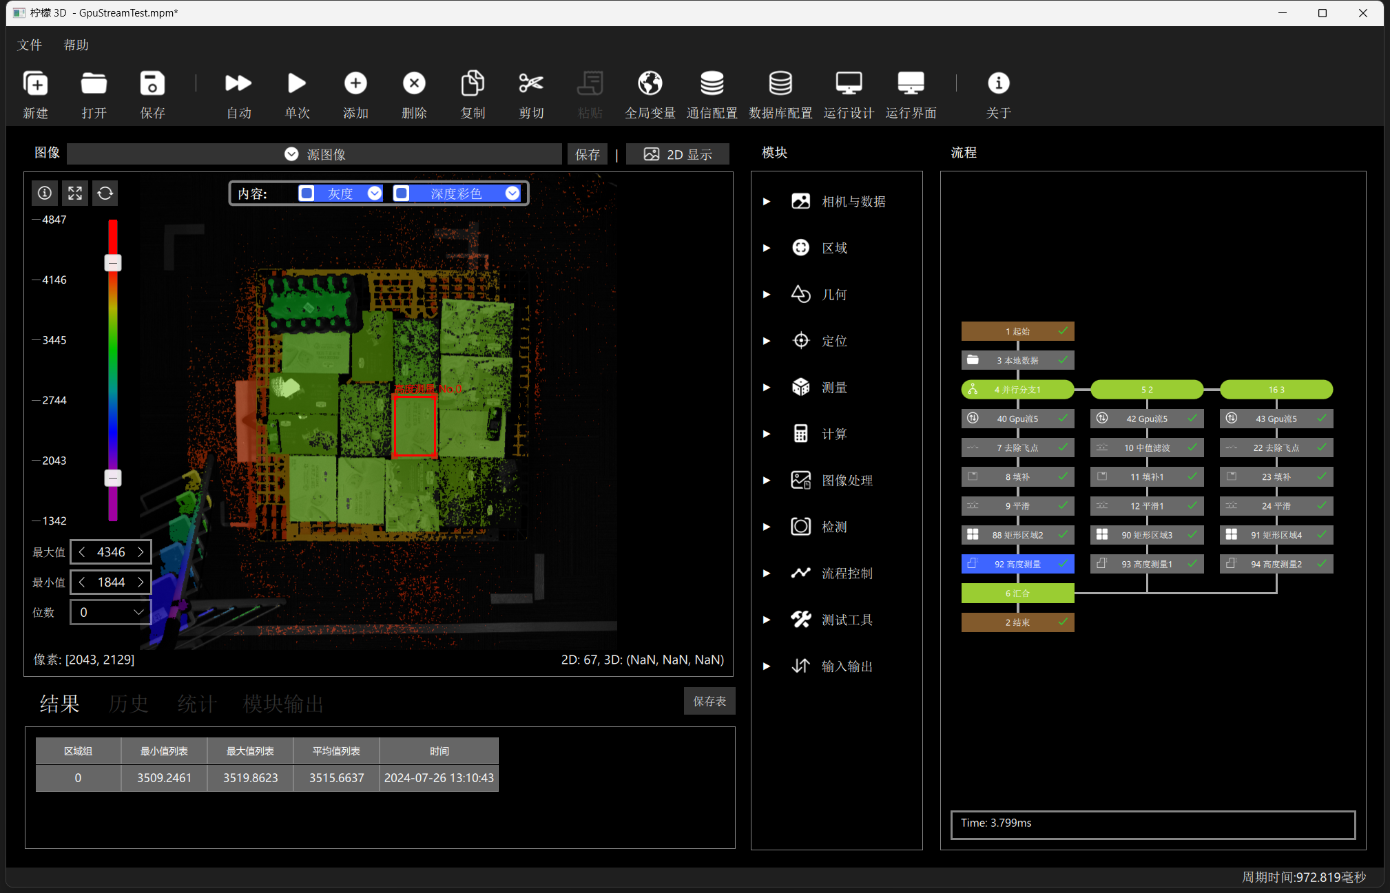
Task: Click the refresh view icon
Action: coord(105,193)
